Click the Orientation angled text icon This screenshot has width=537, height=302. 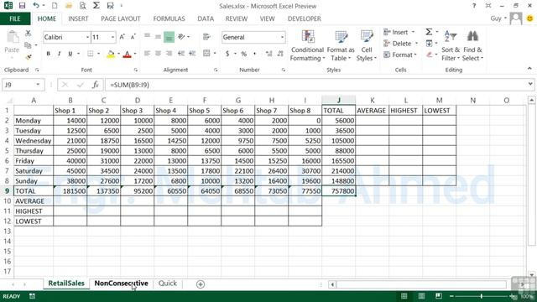tap(181, 36)
